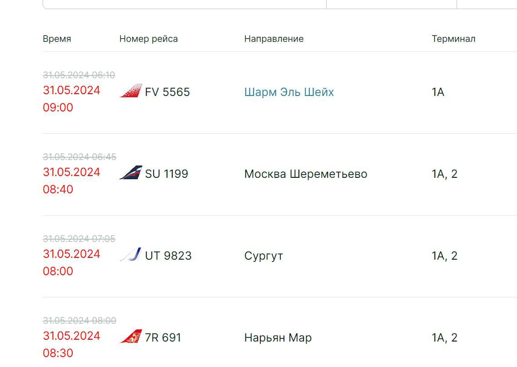The height and width of the screenshot is (367, 517).
Task: Click the Yamal airline logo for 7R 691
Action: tap(131, 337)
